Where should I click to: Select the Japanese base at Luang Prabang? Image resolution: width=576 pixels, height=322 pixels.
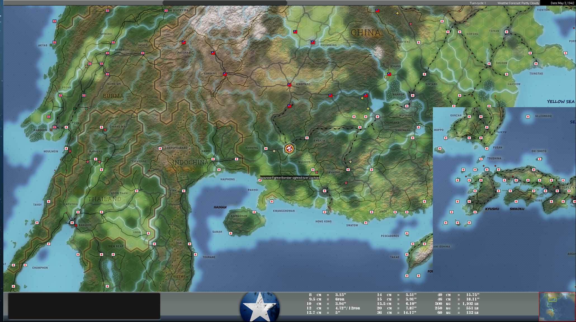tap(160, 148)
